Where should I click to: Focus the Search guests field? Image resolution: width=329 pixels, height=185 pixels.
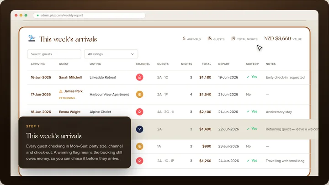54,54
